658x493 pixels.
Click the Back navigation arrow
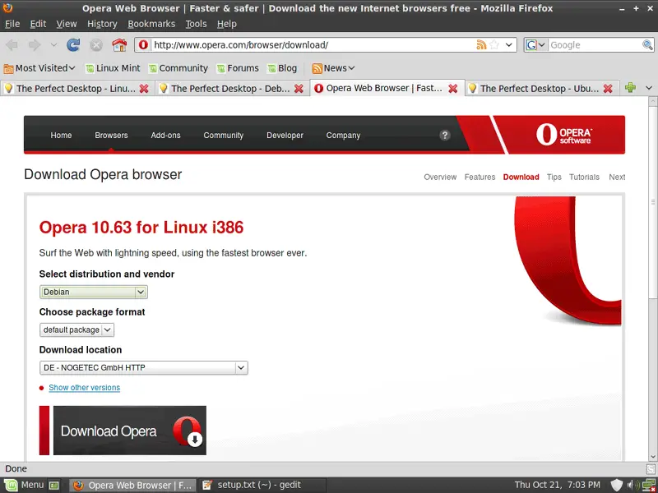coord(12,45)
